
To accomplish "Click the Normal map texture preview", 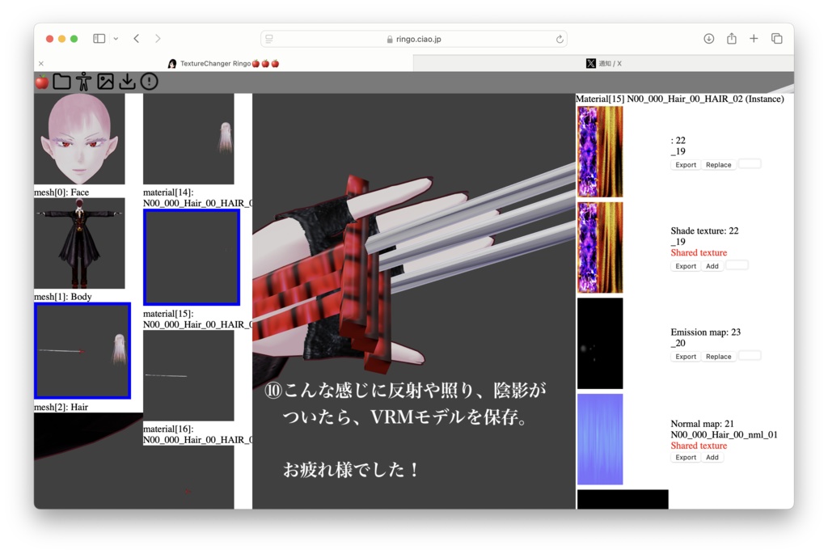I will tap(599, 438).
